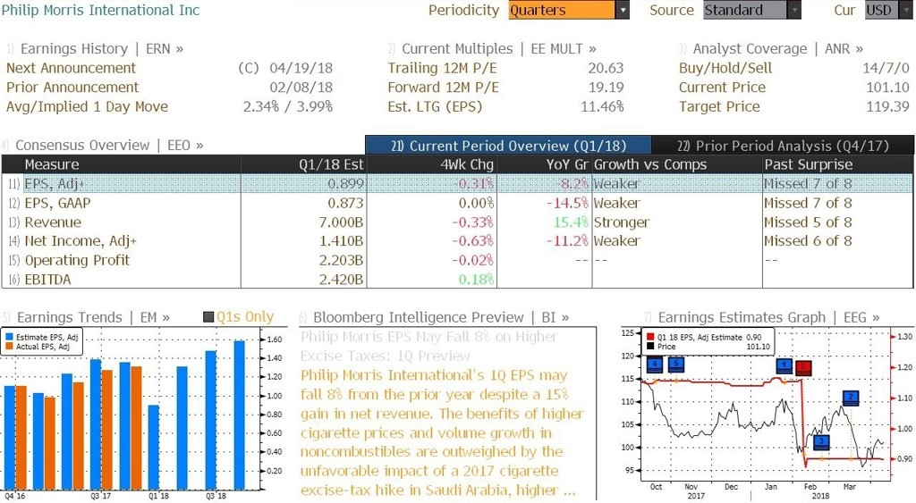The image size is (916, 503).
Task: Open Analyst Coverage ANR link
Action: [778, 49]
